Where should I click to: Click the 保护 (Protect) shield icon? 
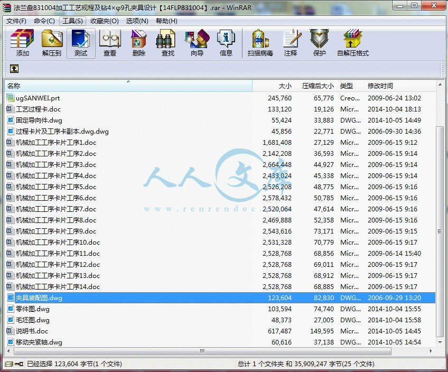[320, 39]
